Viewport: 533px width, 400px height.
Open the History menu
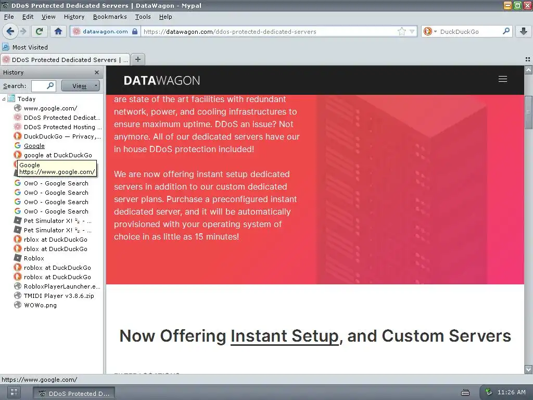(74, 17)
